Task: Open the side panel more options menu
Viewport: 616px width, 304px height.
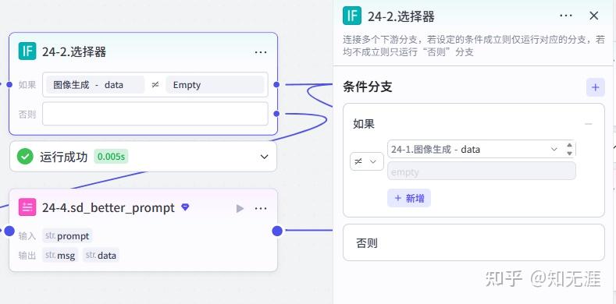Action: click(566, 16)
